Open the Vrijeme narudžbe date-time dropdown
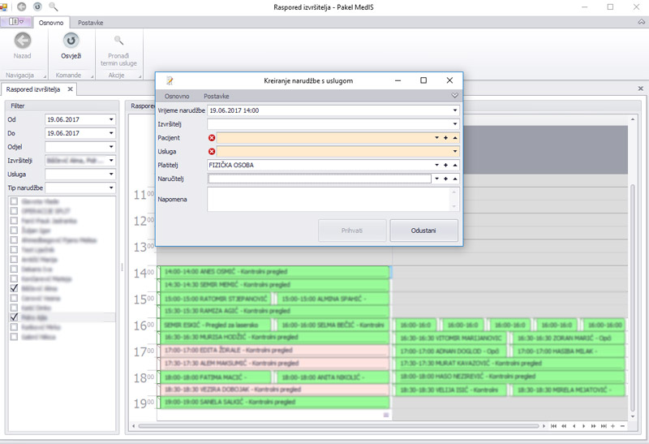This screenshot has width=649, height=444. click(455, 110)
